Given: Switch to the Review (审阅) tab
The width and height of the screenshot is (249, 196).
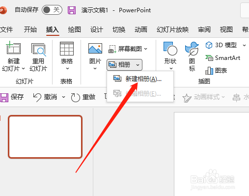Looking at the screenshot, I should click(x=204, y=29).
